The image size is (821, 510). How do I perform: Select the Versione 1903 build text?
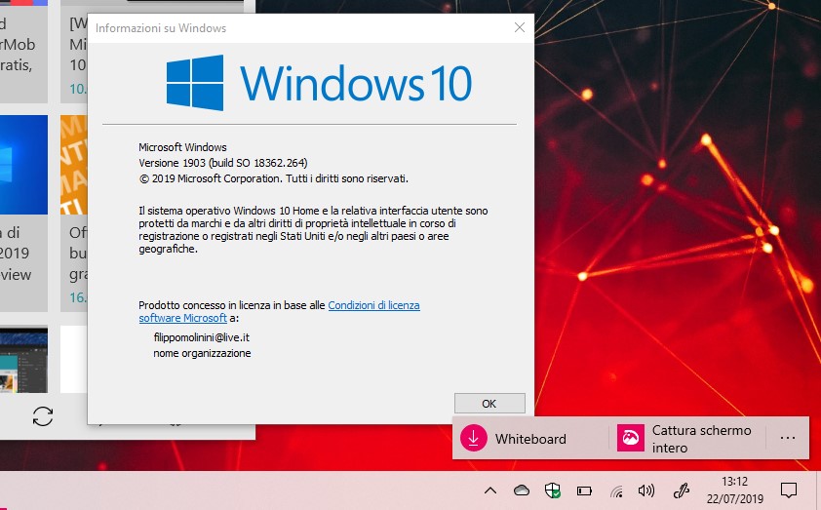223,163
